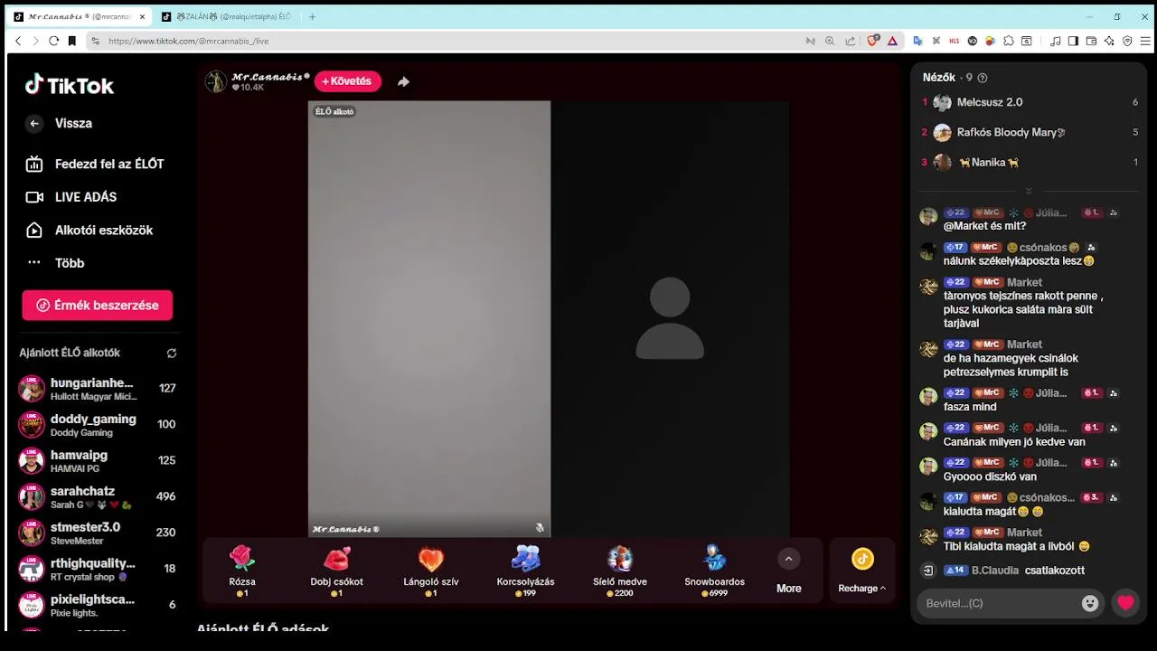This screenshot has width=1157, height=651.
Task: Open the browser extensions puzzle icon
Action: tap(1009, 41)
